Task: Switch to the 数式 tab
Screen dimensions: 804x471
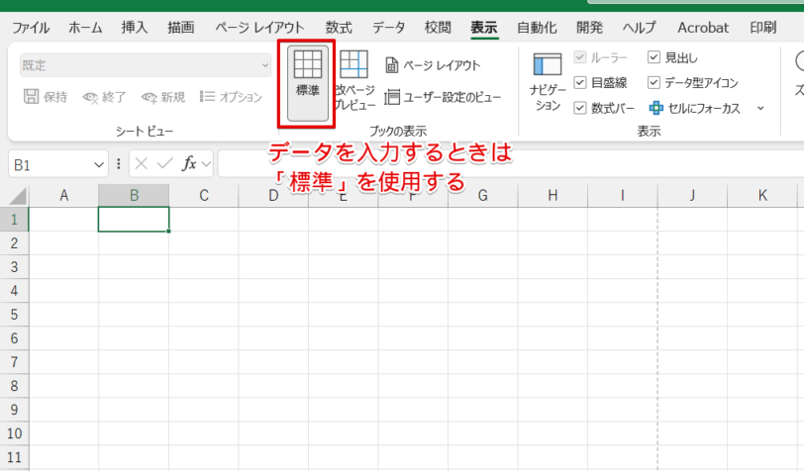Action: 339,28
